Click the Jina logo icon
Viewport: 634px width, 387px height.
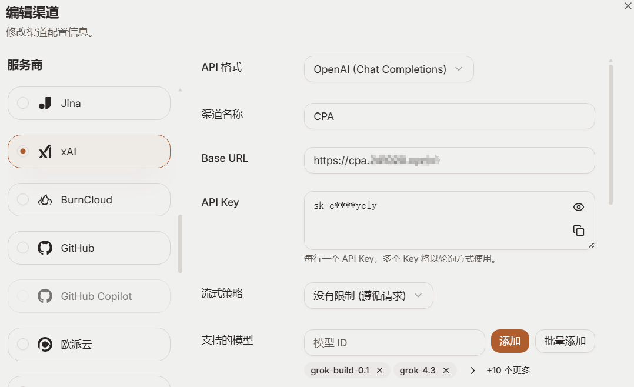(45, 104)
